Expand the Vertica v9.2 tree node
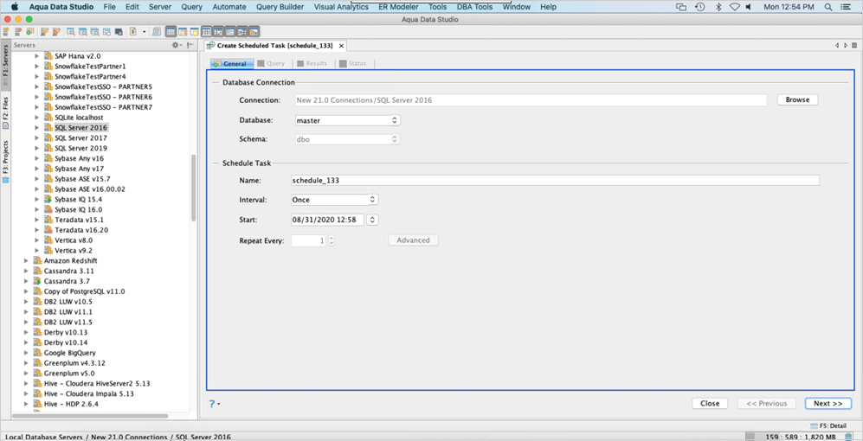 37,250
